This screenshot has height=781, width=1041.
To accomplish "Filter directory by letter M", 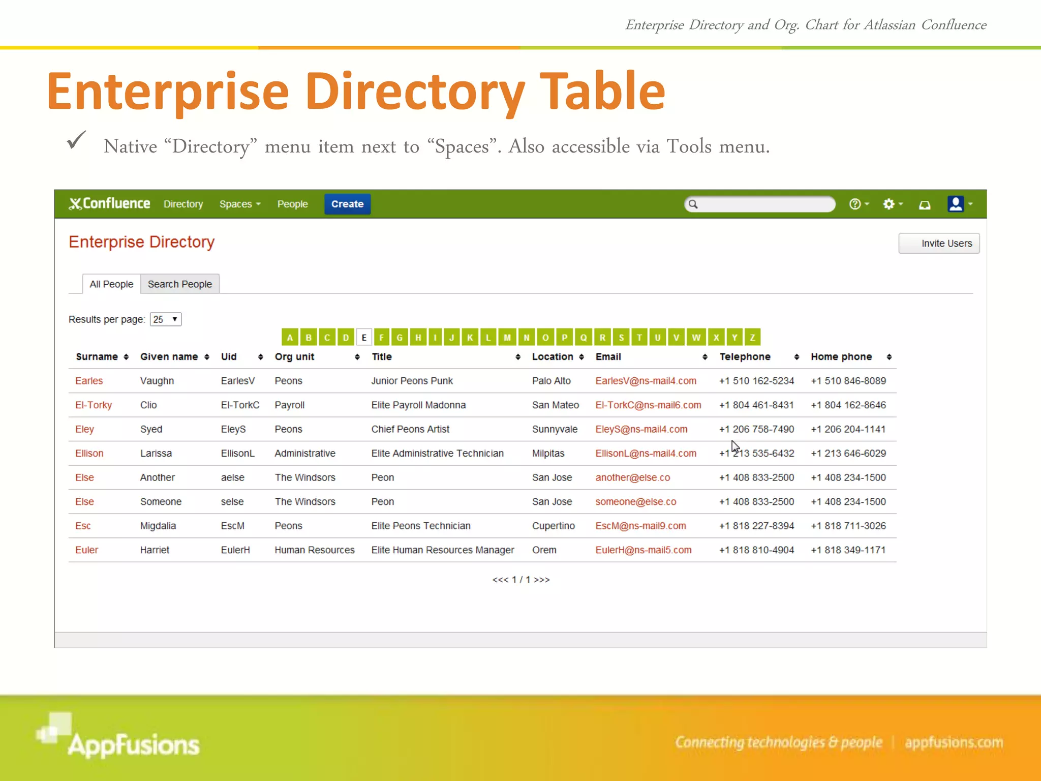I will tap(507, 337).
